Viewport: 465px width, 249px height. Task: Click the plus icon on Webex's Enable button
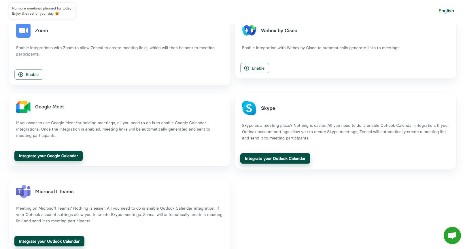pyautogui.click(x=247, y=68)
